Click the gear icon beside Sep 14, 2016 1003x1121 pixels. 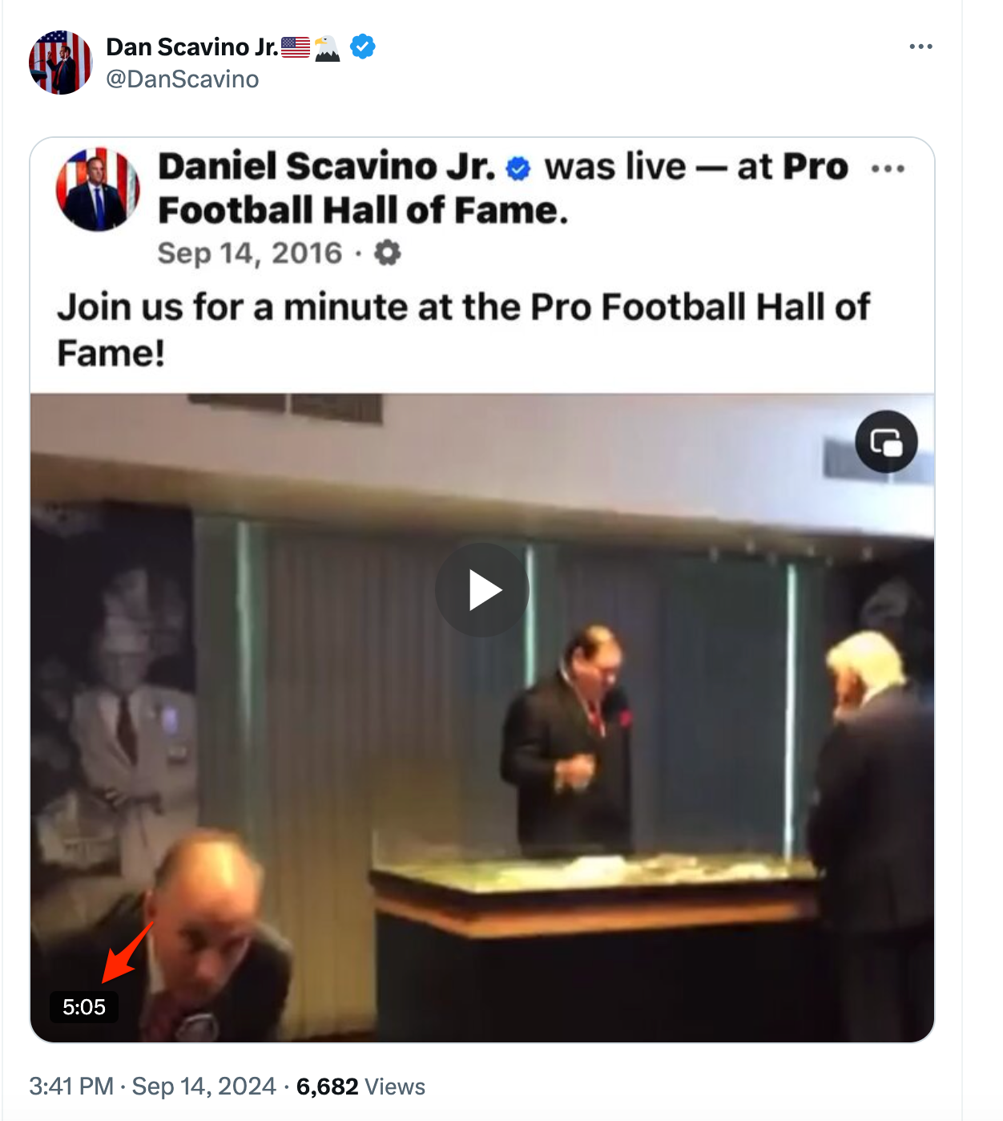[x=388, y=253]
